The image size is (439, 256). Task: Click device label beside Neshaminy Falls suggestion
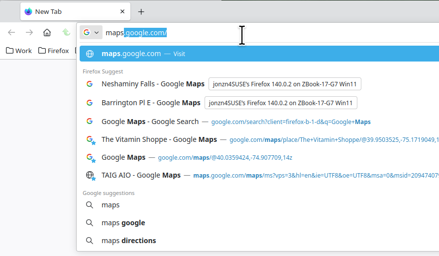(x=285, y=84)
